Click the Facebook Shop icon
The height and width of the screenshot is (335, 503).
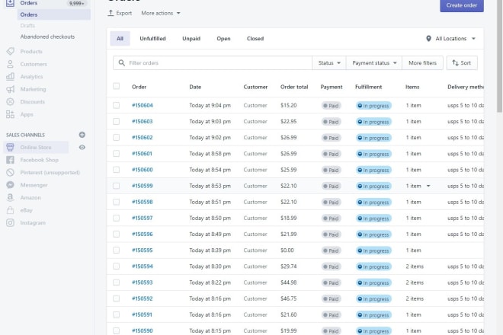(x=10, y=160)
